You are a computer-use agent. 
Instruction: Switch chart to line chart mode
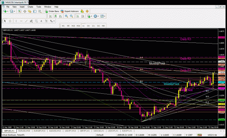61,16
